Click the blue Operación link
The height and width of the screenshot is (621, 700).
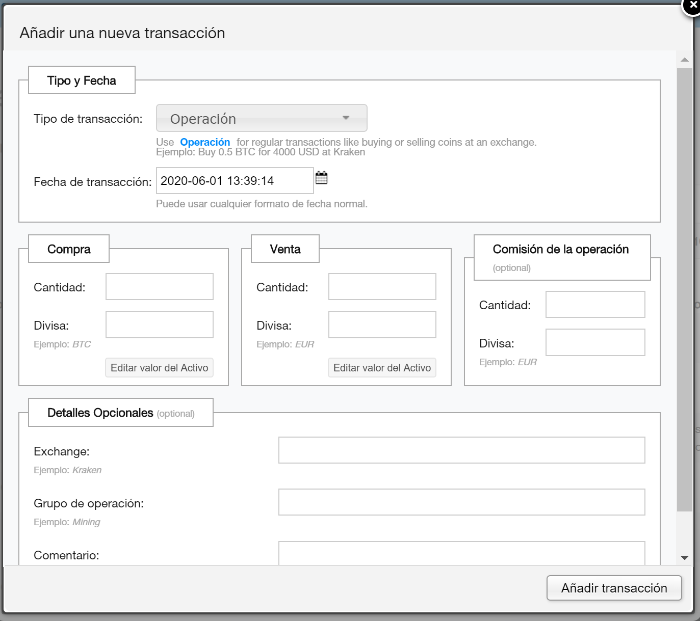point(205,142)
